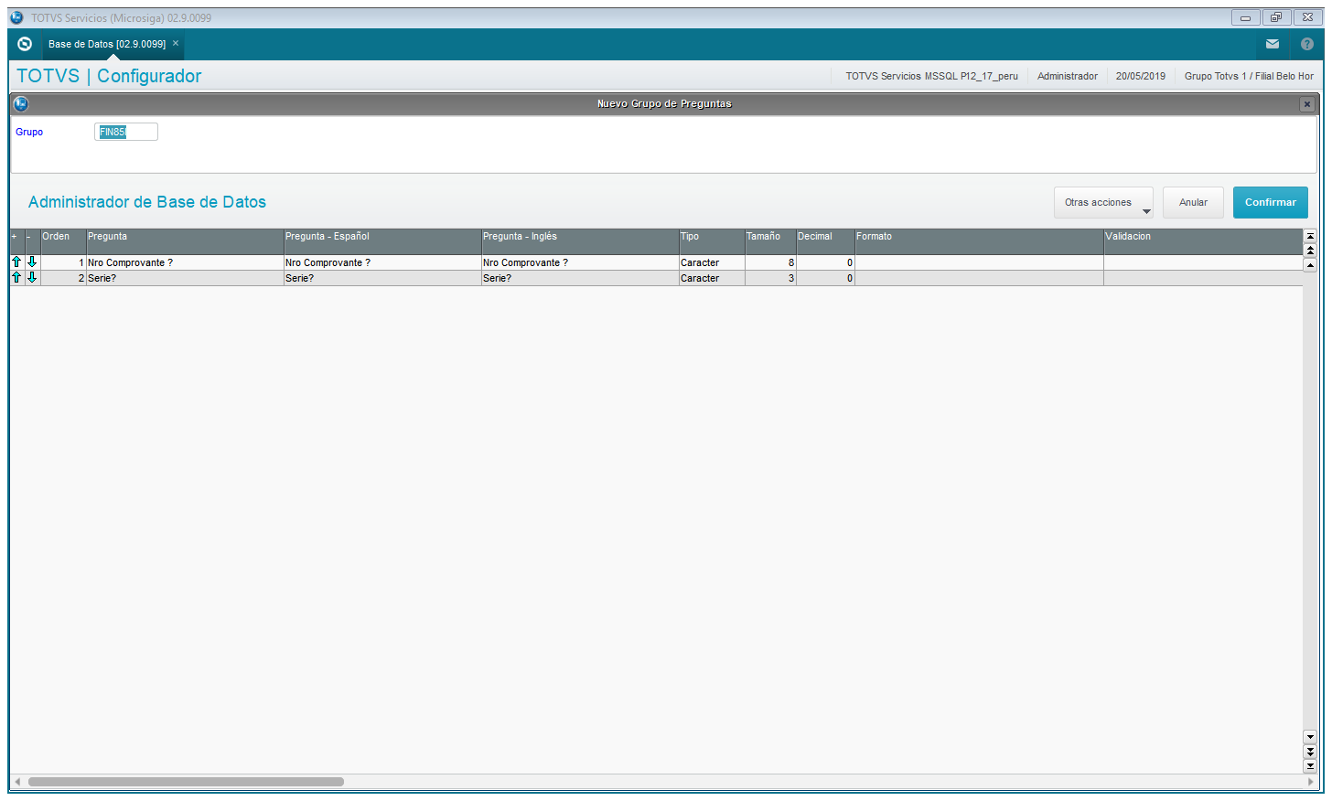The width and height of the screenshot is (1332, 801).
Task: Close the Base de Datos tab with its x
Action: 176,43
